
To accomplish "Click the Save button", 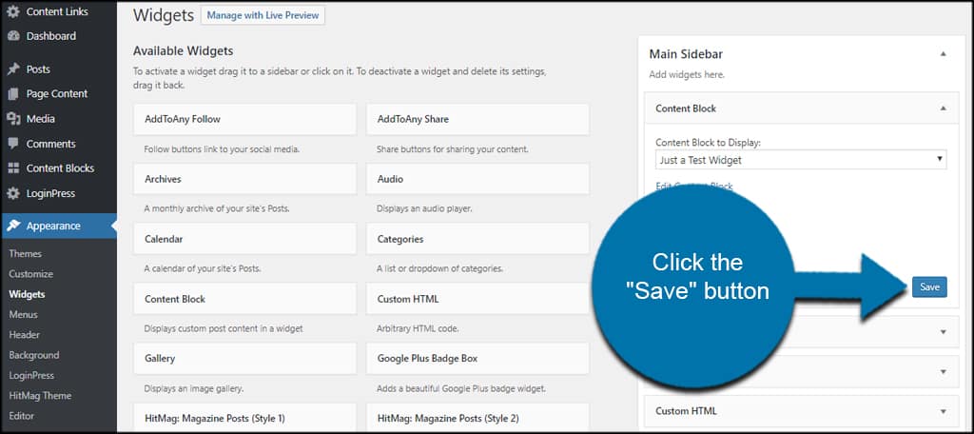I will click(929, 286).
